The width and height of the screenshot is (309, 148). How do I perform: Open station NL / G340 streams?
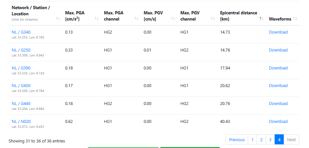pos(21,32)
